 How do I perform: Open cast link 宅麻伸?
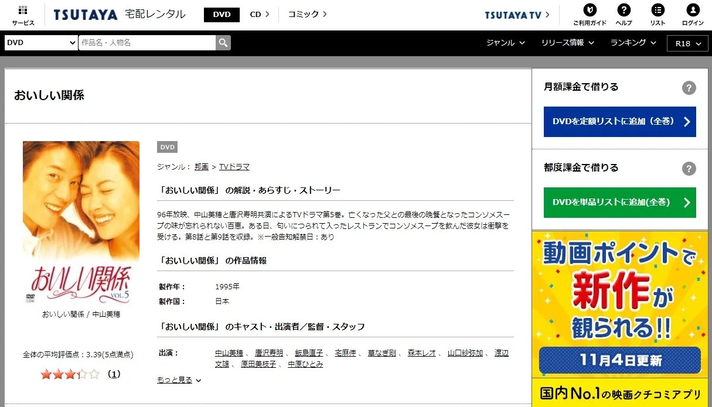345,353
